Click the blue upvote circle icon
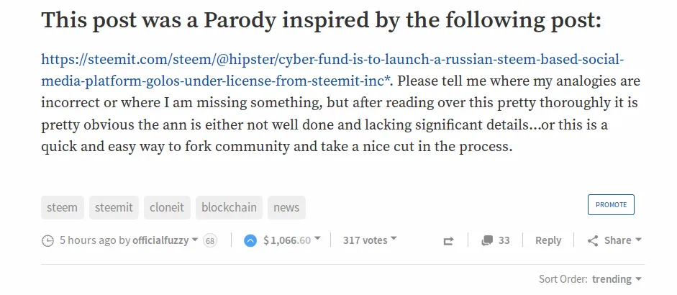 250,240
